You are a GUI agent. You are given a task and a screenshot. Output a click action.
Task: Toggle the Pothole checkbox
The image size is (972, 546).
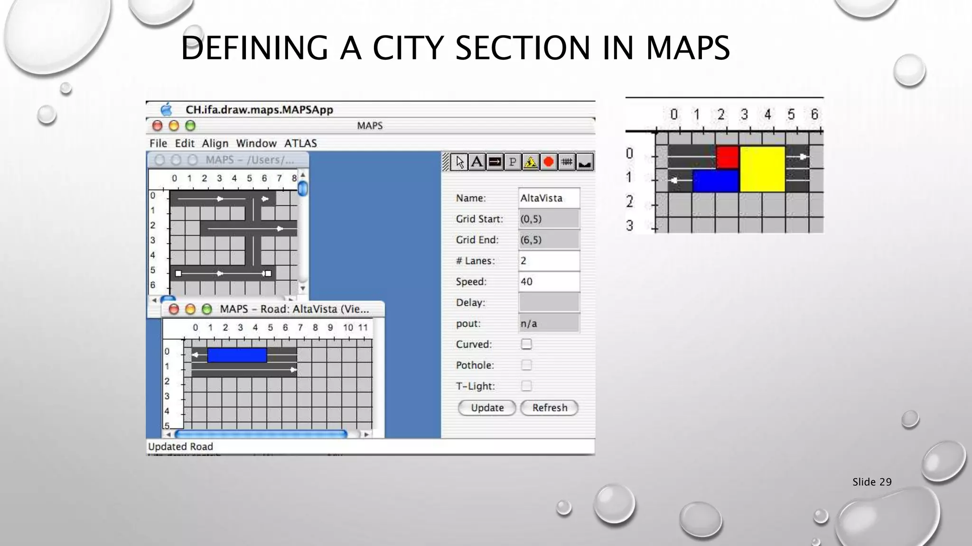(526, 365)
